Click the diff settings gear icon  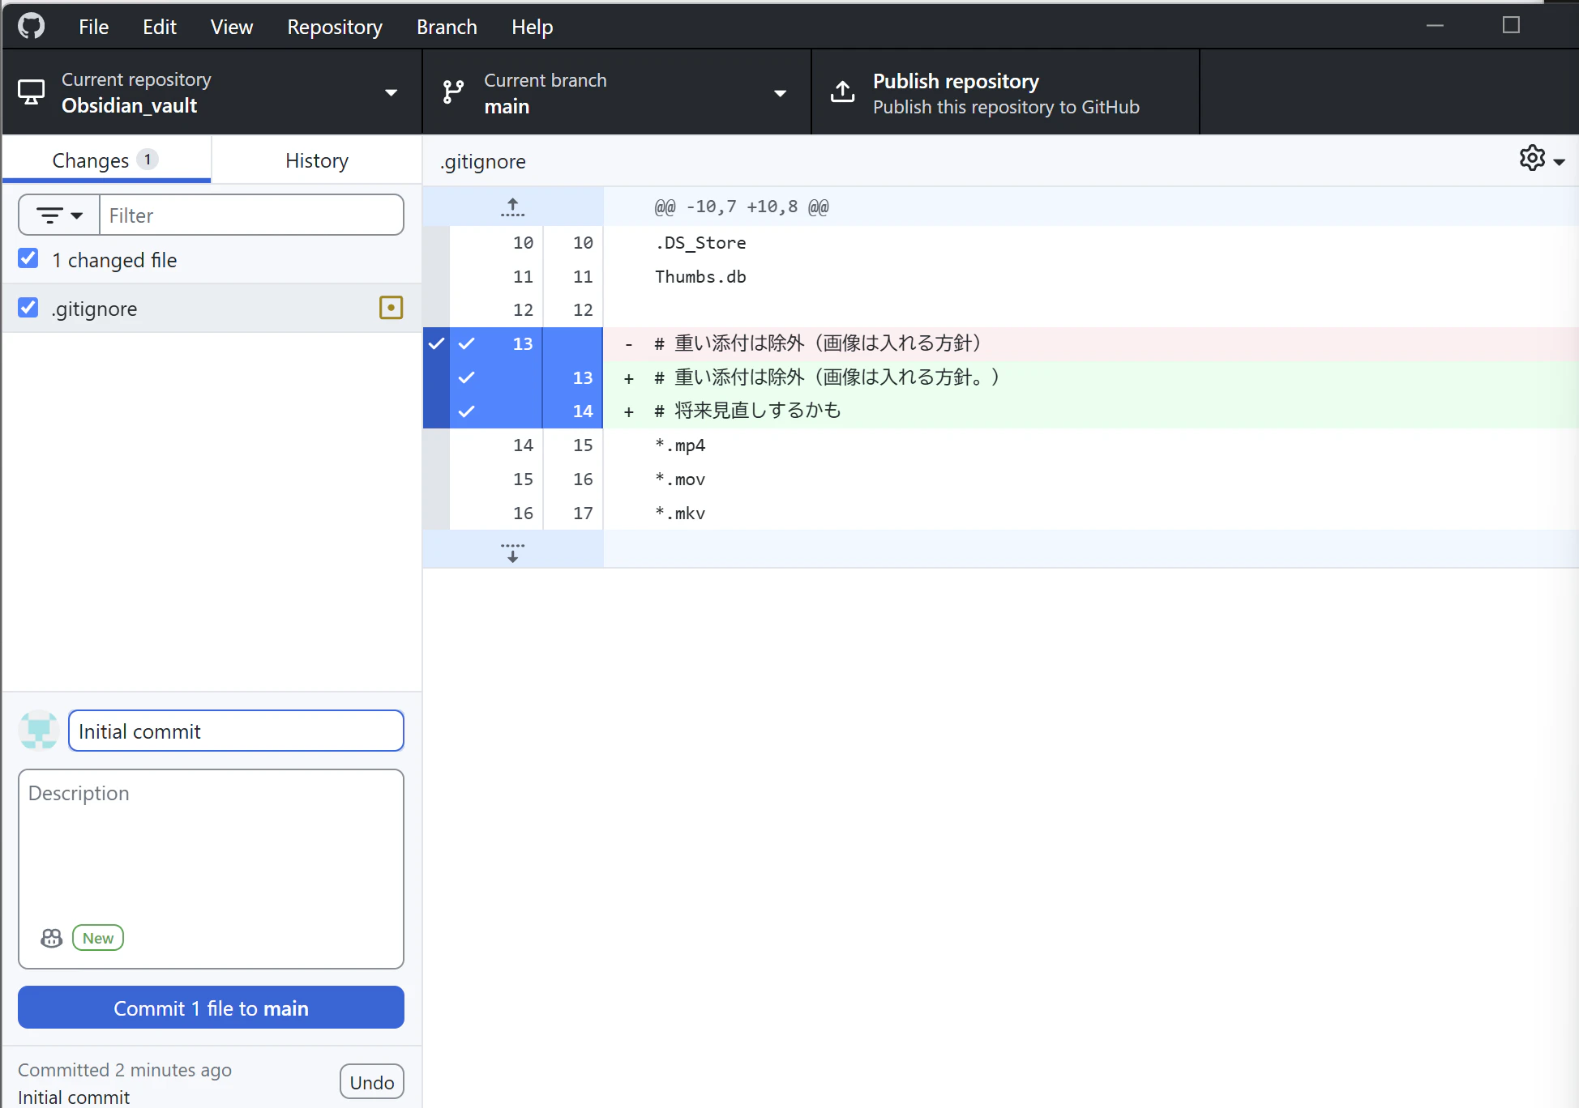(1532, 159)
